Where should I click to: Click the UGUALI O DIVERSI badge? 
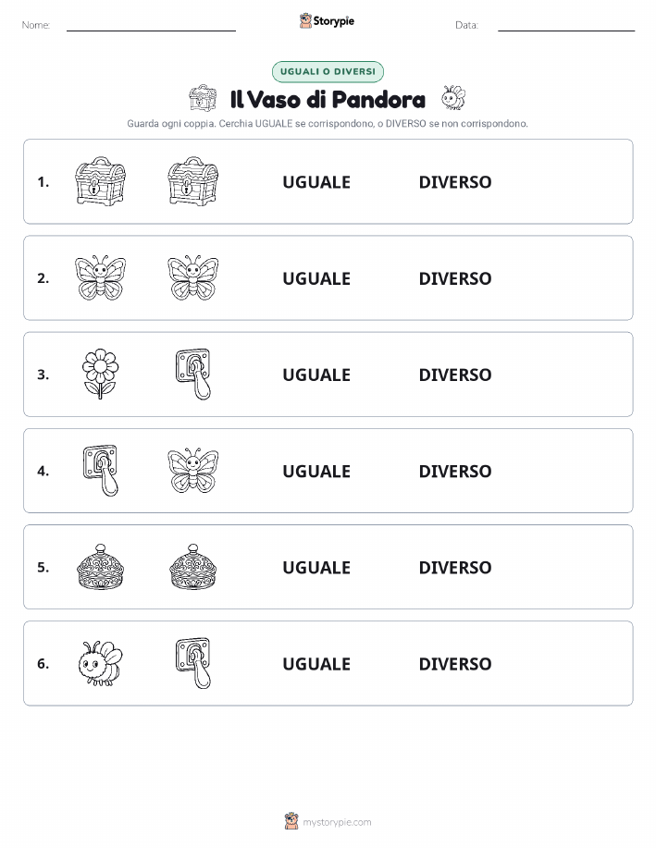click(328, 71)
